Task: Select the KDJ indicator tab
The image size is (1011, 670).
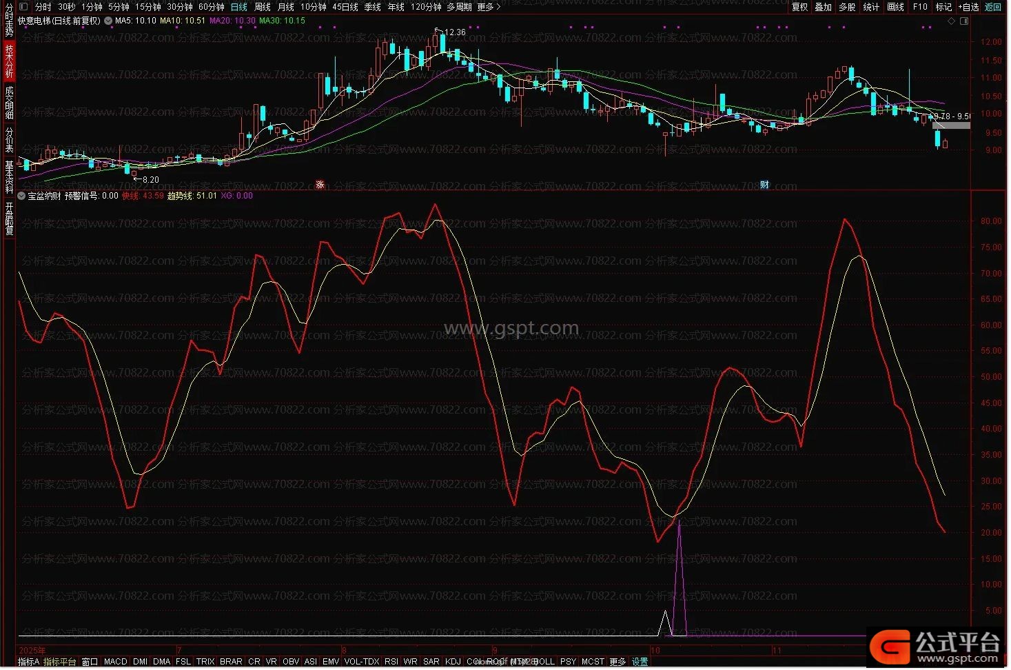Action: [453, 662]
